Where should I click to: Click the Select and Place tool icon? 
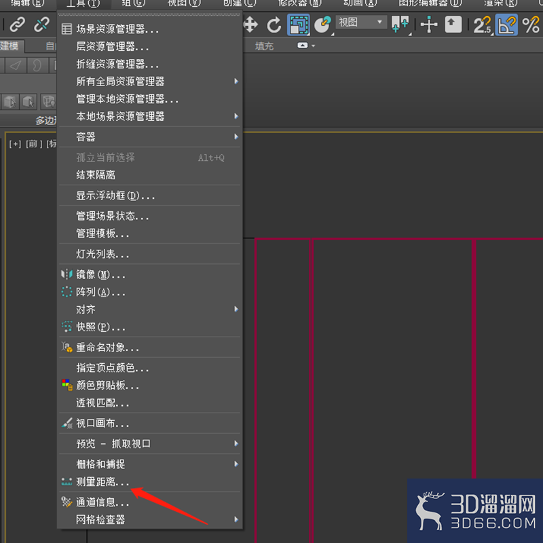coord(322,24)
